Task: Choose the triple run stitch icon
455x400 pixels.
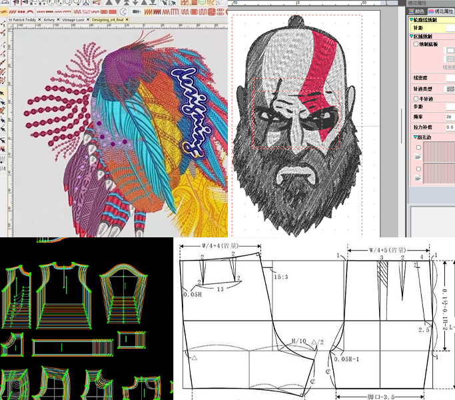Action: click(13, 11)
